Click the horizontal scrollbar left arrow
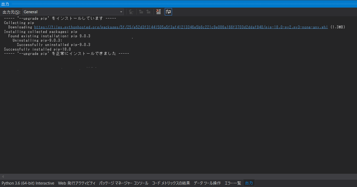Image resolution: width=357 pixels, height=187 pixels. coord(3,177)
